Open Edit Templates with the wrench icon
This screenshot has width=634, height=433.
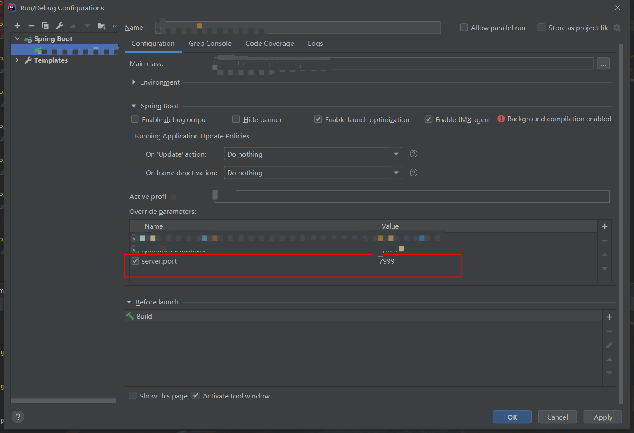59,25
